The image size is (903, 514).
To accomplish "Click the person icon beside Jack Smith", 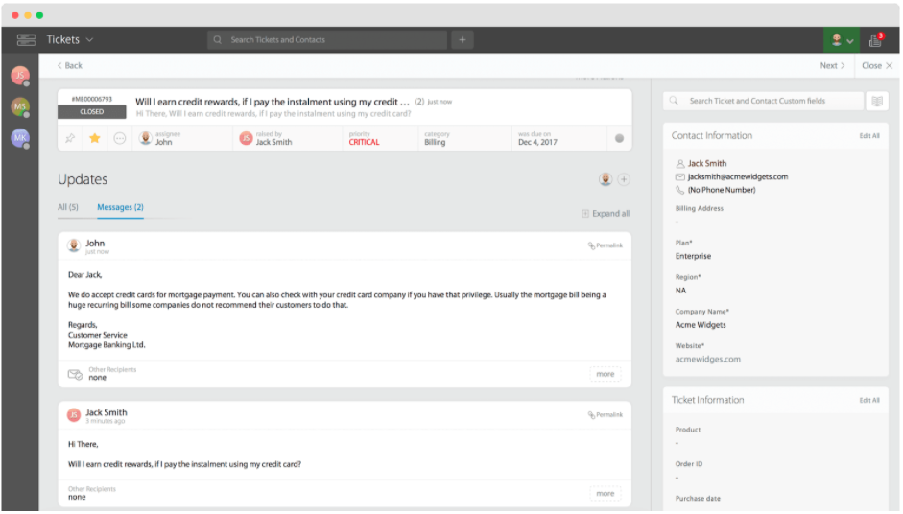I will (x=680, y=163).
